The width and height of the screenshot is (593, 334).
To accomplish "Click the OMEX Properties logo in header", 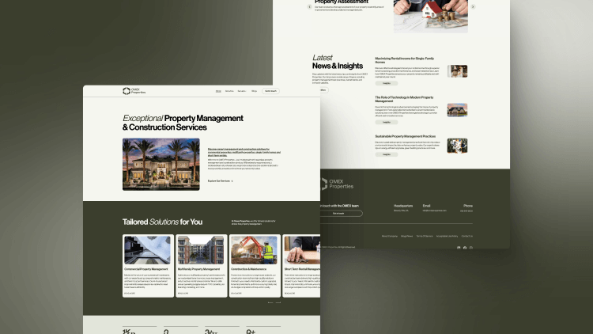I will click(x=134, y=91).
